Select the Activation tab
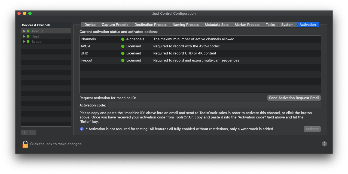This screenshot has width=348, height=174. click(308, 25)
